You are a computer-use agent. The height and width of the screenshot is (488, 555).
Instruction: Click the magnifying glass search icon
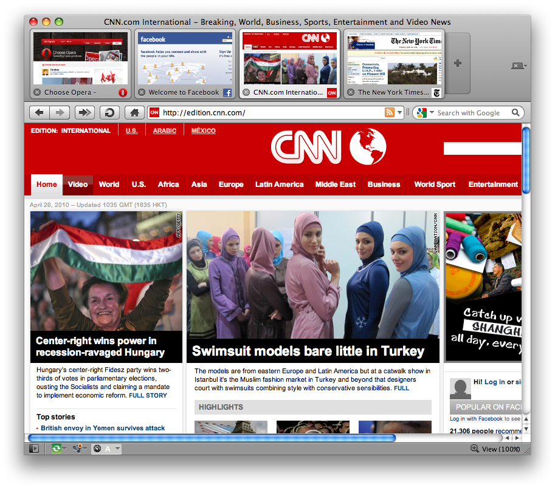[x=515, y=113]
